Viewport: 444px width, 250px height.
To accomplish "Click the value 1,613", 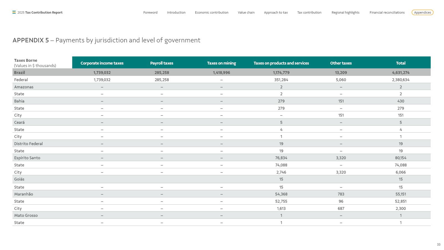I will tap(281, 208).
